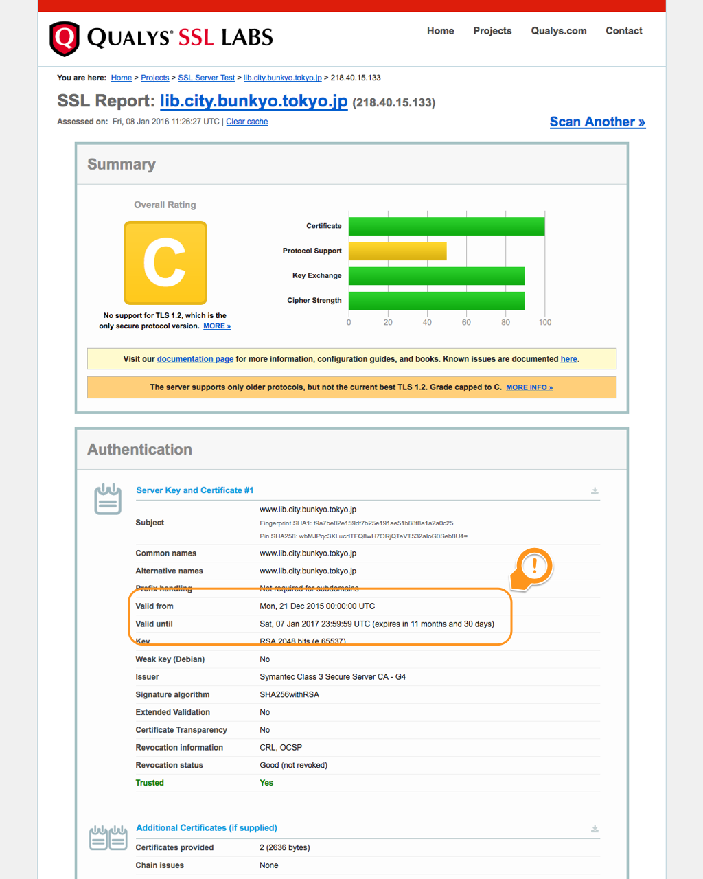Open the lib.city.bunkyo.tokyo.jp report title link

pos(254,101)
